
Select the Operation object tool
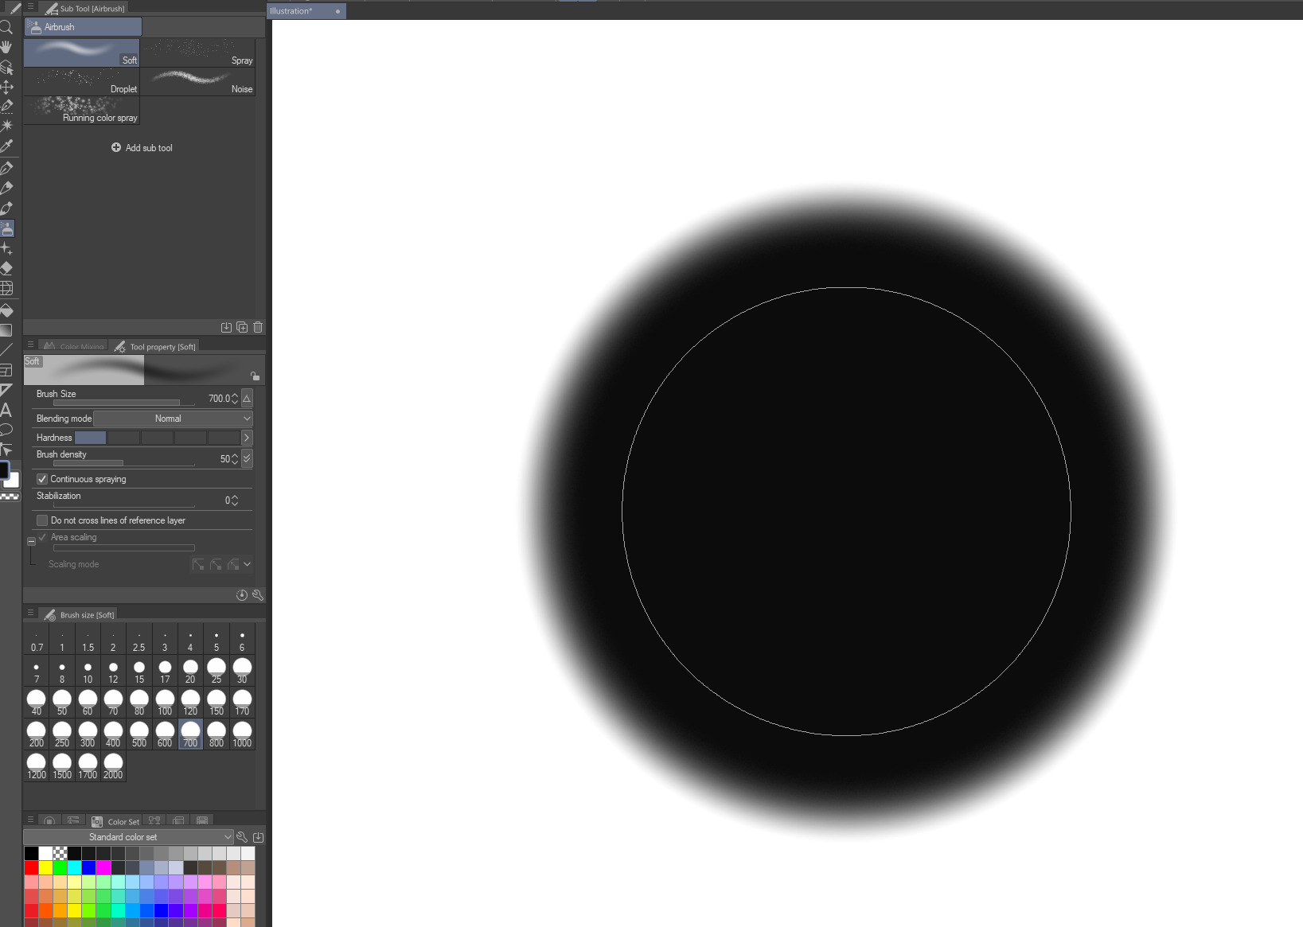point(6,67)
